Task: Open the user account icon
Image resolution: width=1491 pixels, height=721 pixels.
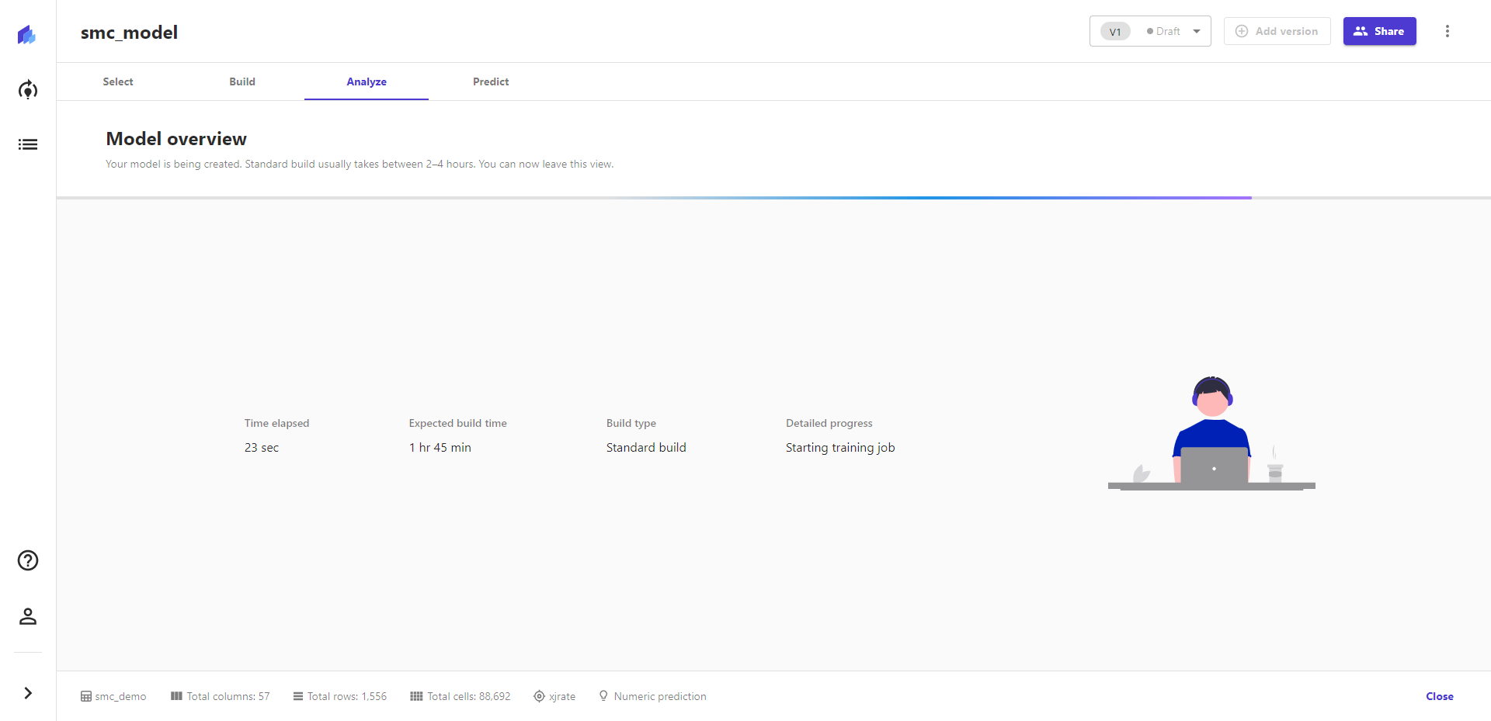Action: tap(28, 616)
